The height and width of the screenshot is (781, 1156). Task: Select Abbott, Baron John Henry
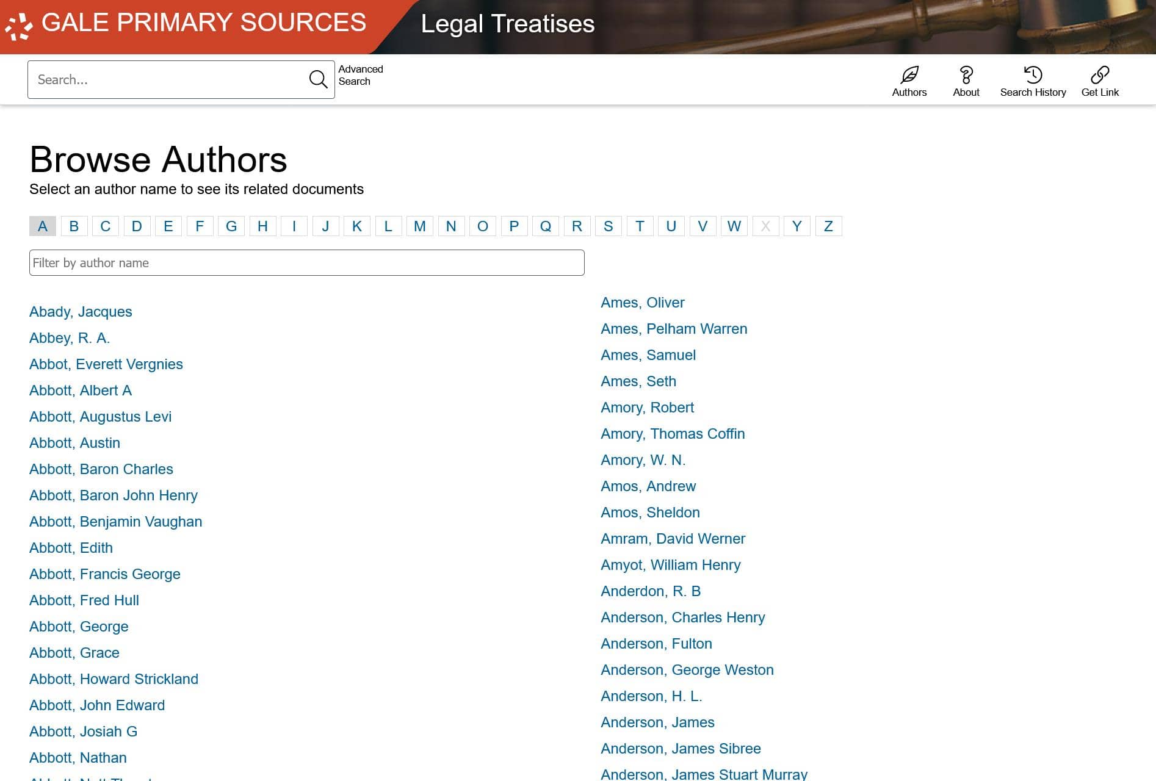114,495
